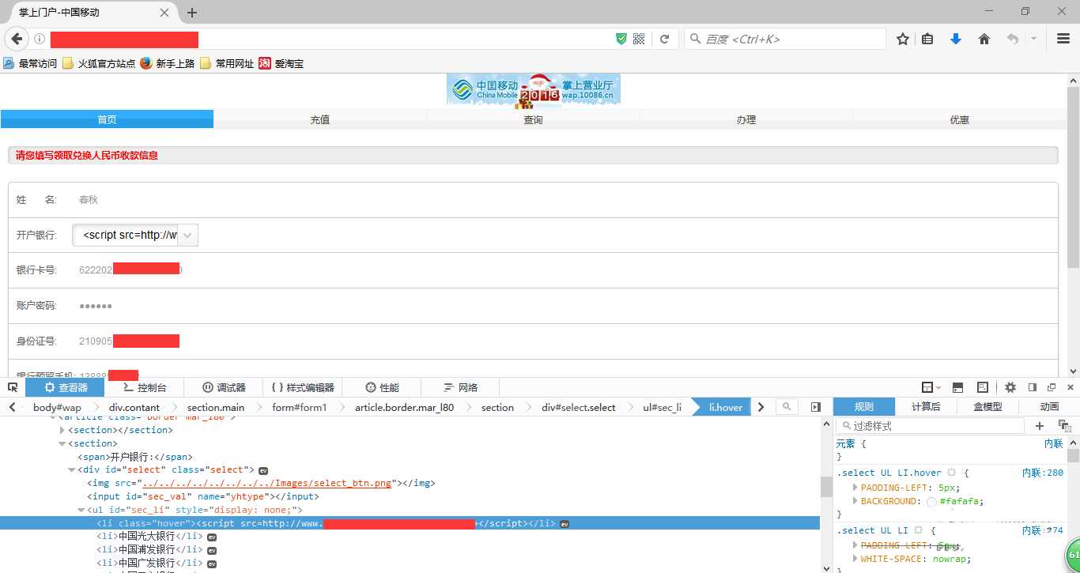
Task: Click the #fafafa background color swatch
Action: (931, 501)
